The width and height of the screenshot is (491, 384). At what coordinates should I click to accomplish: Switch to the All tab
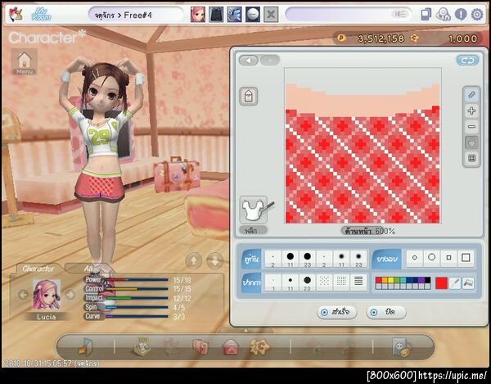pos(88,269)
